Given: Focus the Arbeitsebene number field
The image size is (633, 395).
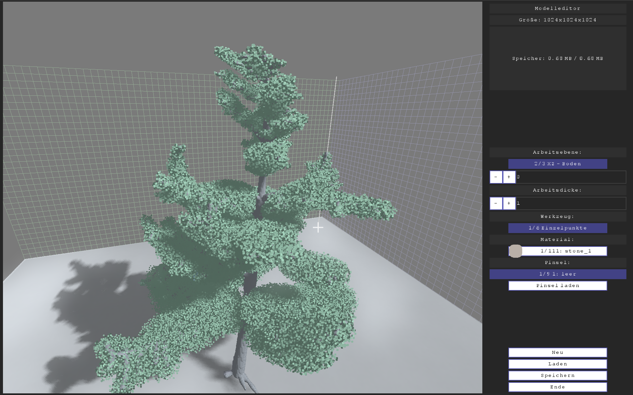Looking at the screenshot, I should click(570, 177).
